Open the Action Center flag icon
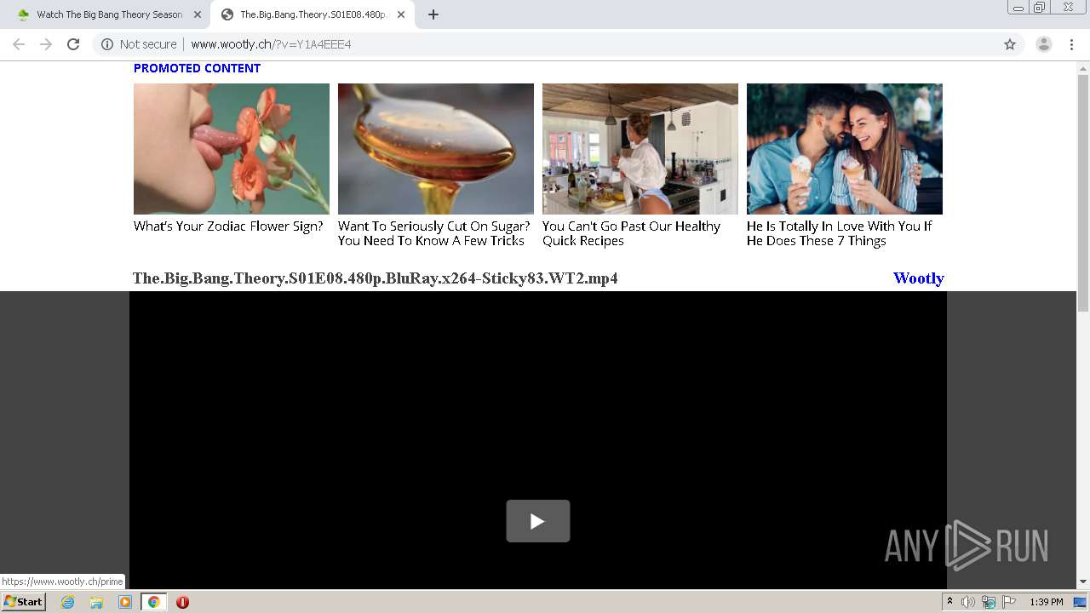 (1009, 602)
